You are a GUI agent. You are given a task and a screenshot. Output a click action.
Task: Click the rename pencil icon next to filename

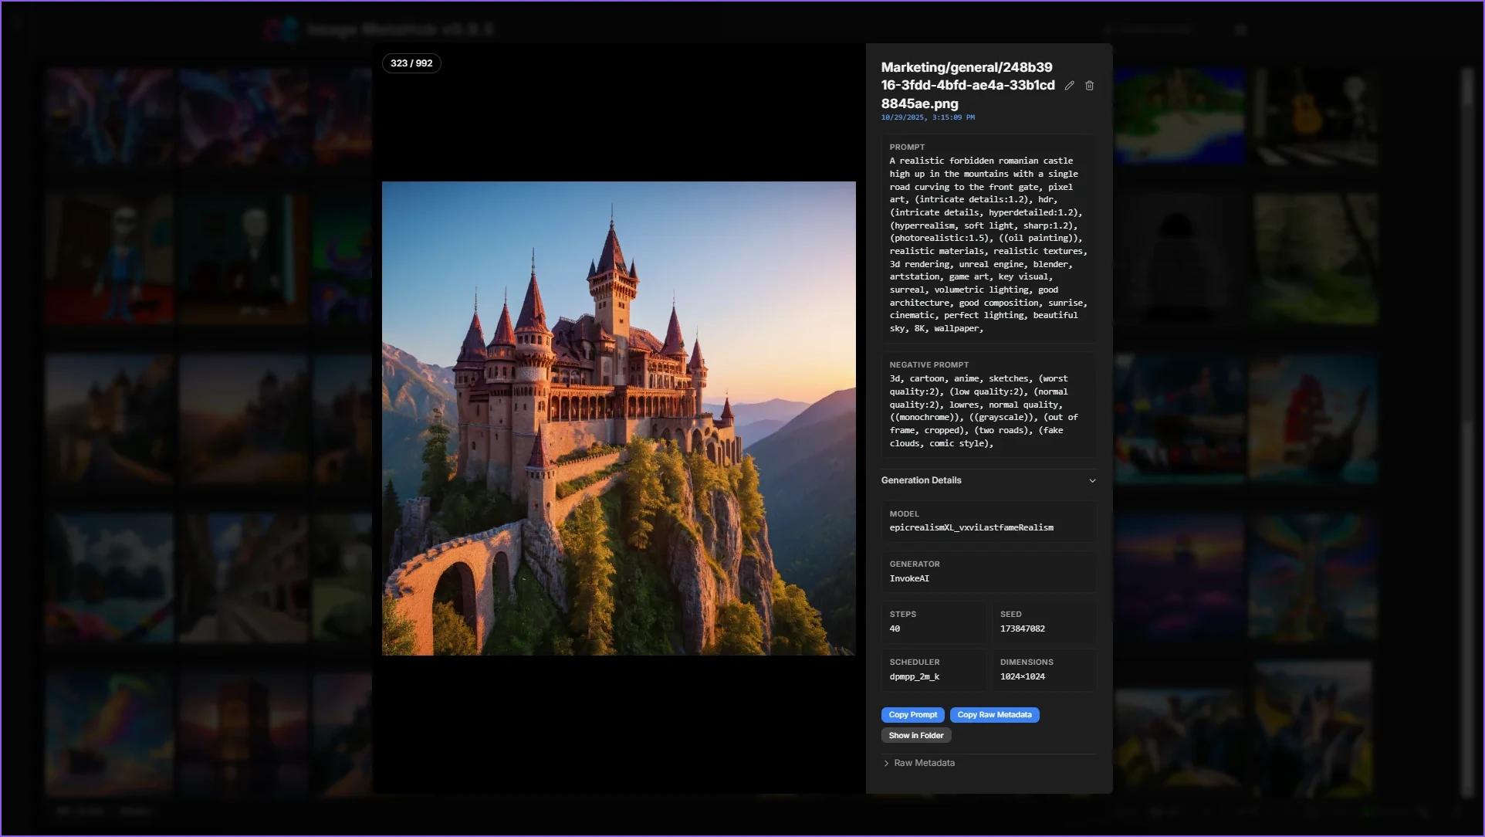click(x=1069, y=86)
